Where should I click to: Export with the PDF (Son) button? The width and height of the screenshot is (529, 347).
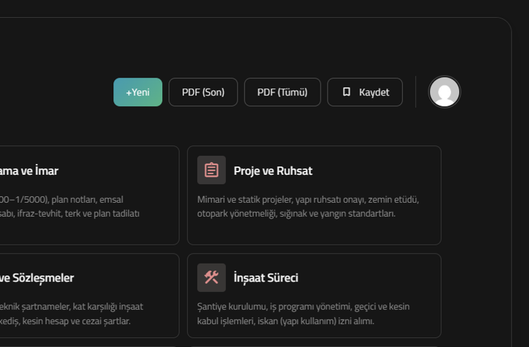coord(203,92)
